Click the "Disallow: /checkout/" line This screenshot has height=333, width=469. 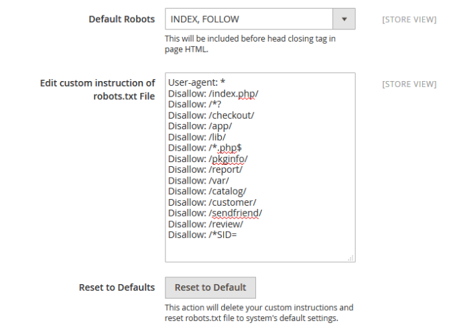[x=211, y=115]
